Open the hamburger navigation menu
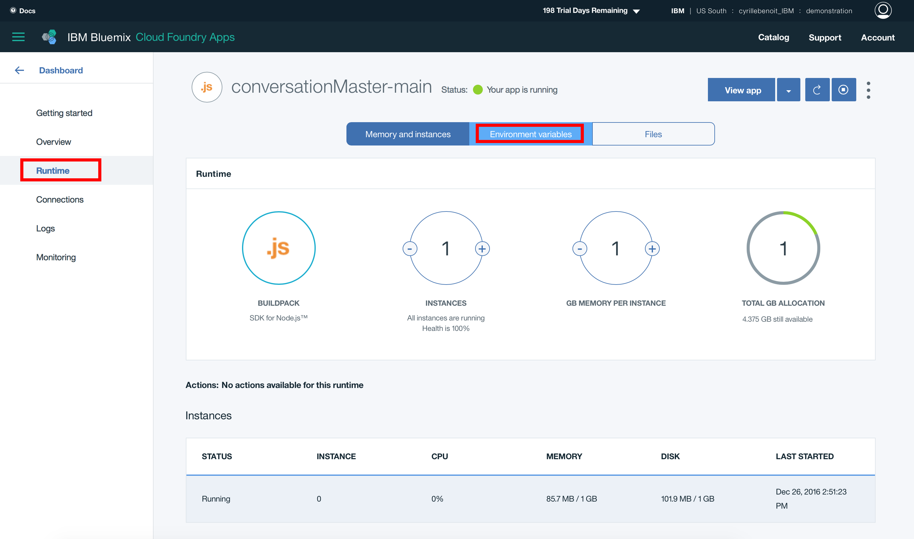Image resolution: width=914 pixels, height=539 pixels. pos(18,37)
